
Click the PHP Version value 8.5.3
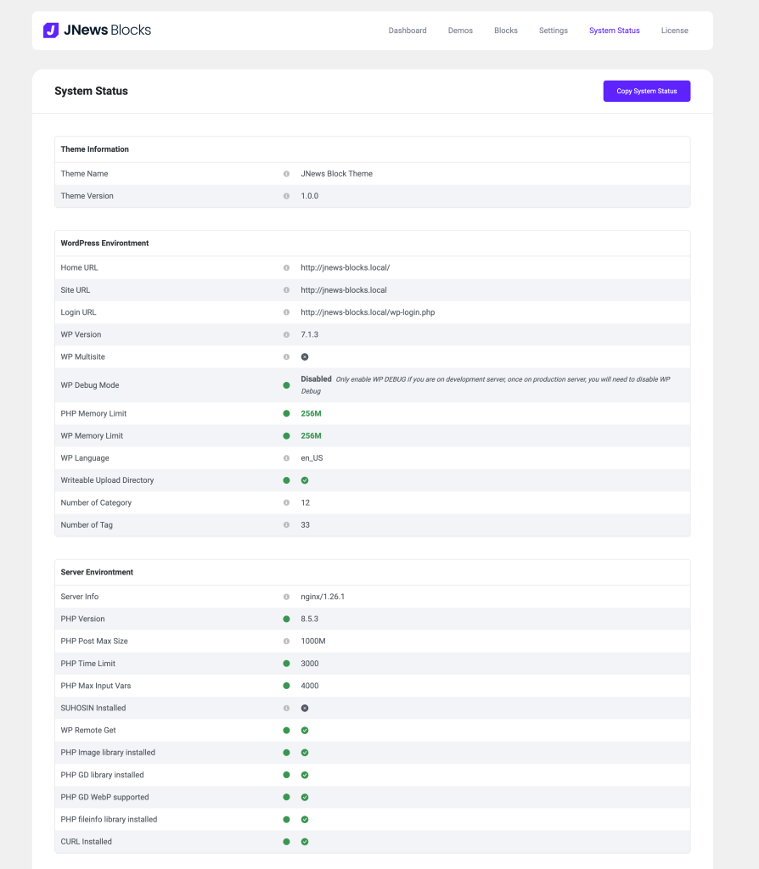pos(309,619)
